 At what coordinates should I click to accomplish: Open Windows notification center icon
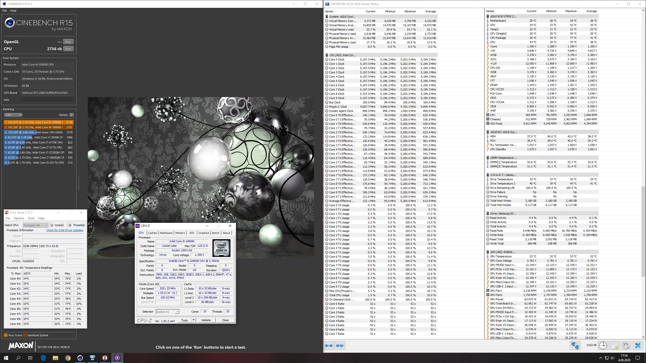[638, 358]
